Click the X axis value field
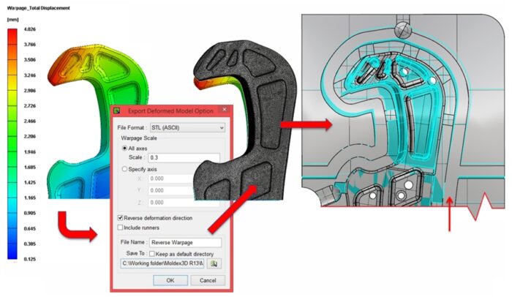The height and width of the screenshot is (297, 512). point(183,178)
